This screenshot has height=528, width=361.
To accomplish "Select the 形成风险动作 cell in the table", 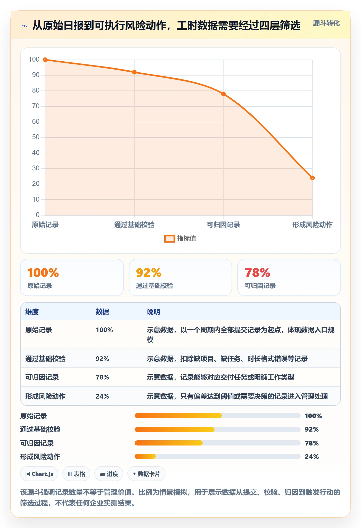I will (x=45, y=396).
